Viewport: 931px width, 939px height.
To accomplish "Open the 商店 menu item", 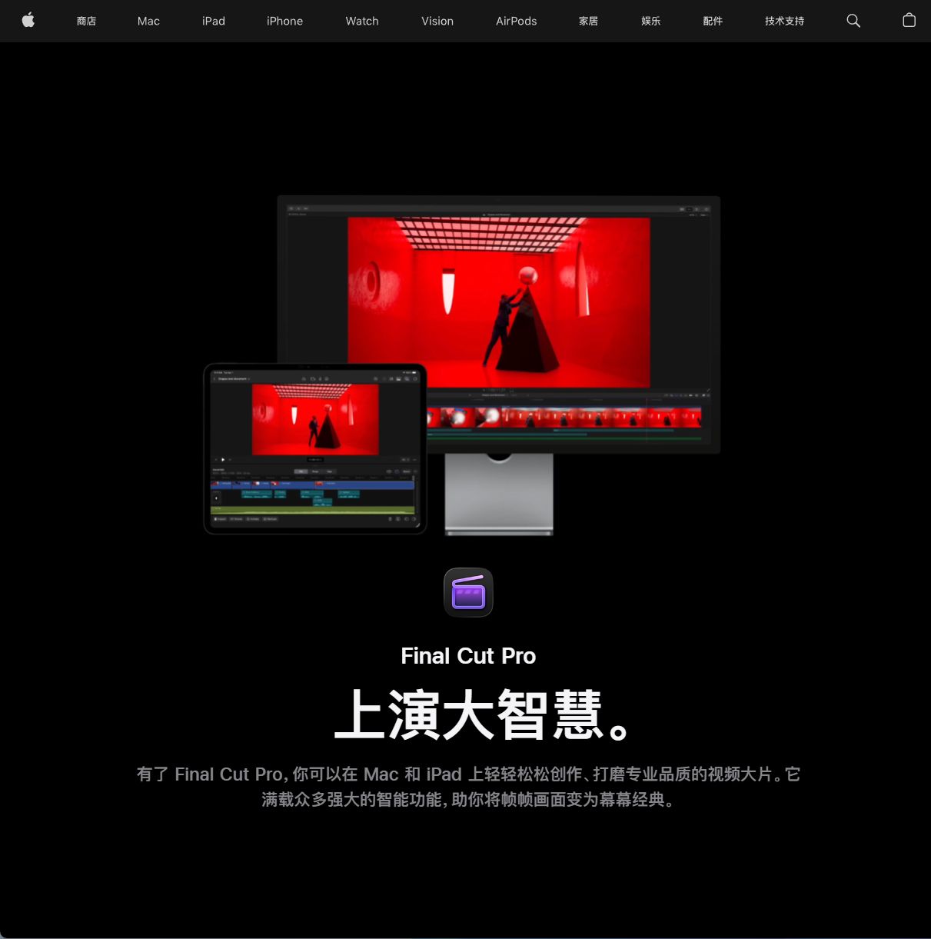I will [86, 21].
